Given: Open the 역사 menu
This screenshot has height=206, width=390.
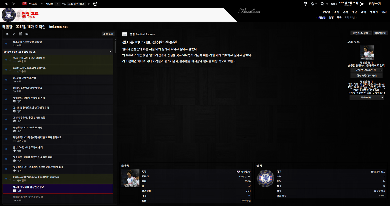Looking at the screenshot, I should tap(384, 12).
